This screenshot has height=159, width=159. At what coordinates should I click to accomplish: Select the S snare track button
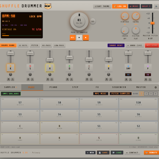pyautogui.click(x=30, y=68)
